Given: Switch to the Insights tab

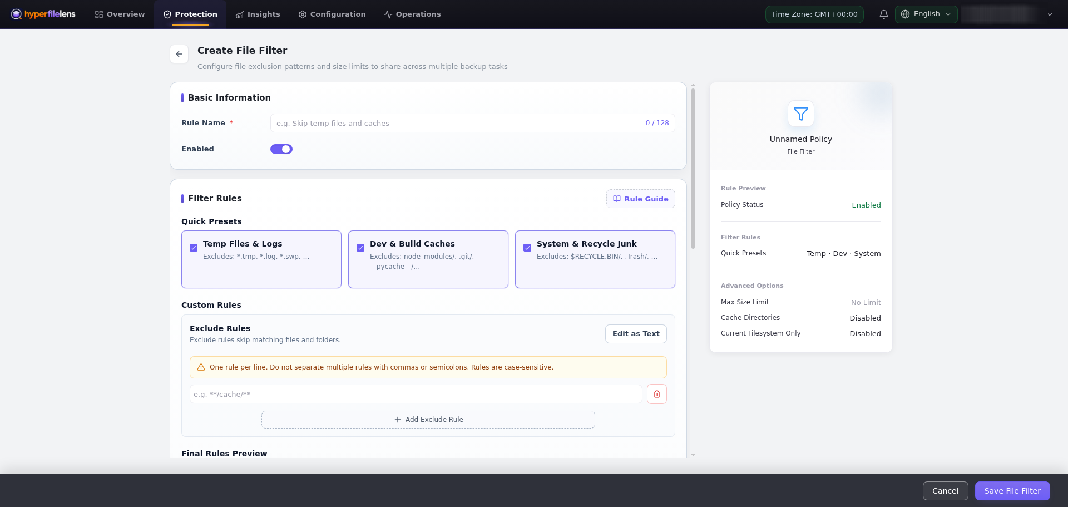Looking at the screenshot, I should pos(258,14).
